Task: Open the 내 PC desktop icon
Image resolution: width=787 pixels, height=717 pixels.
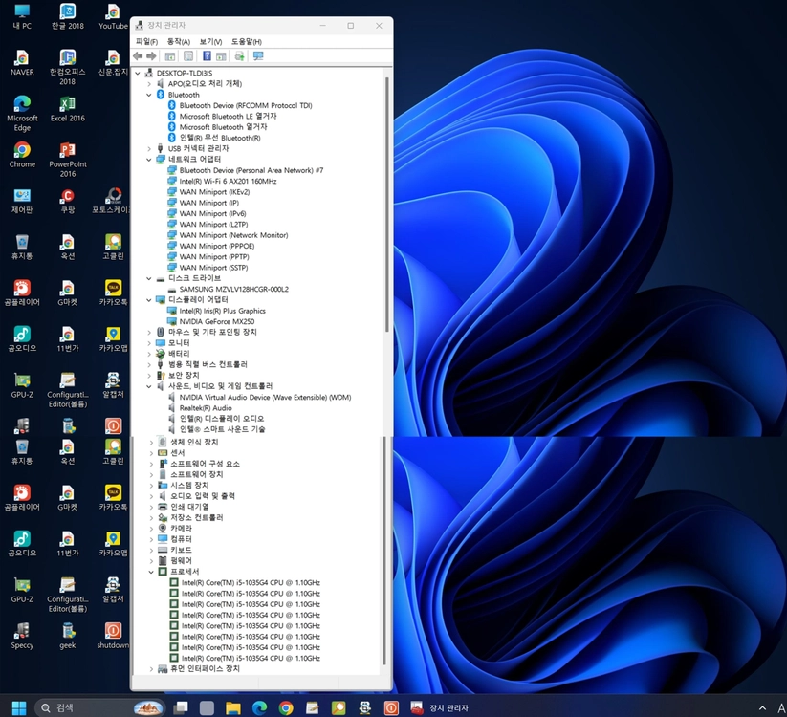Action: click(22, 16)
